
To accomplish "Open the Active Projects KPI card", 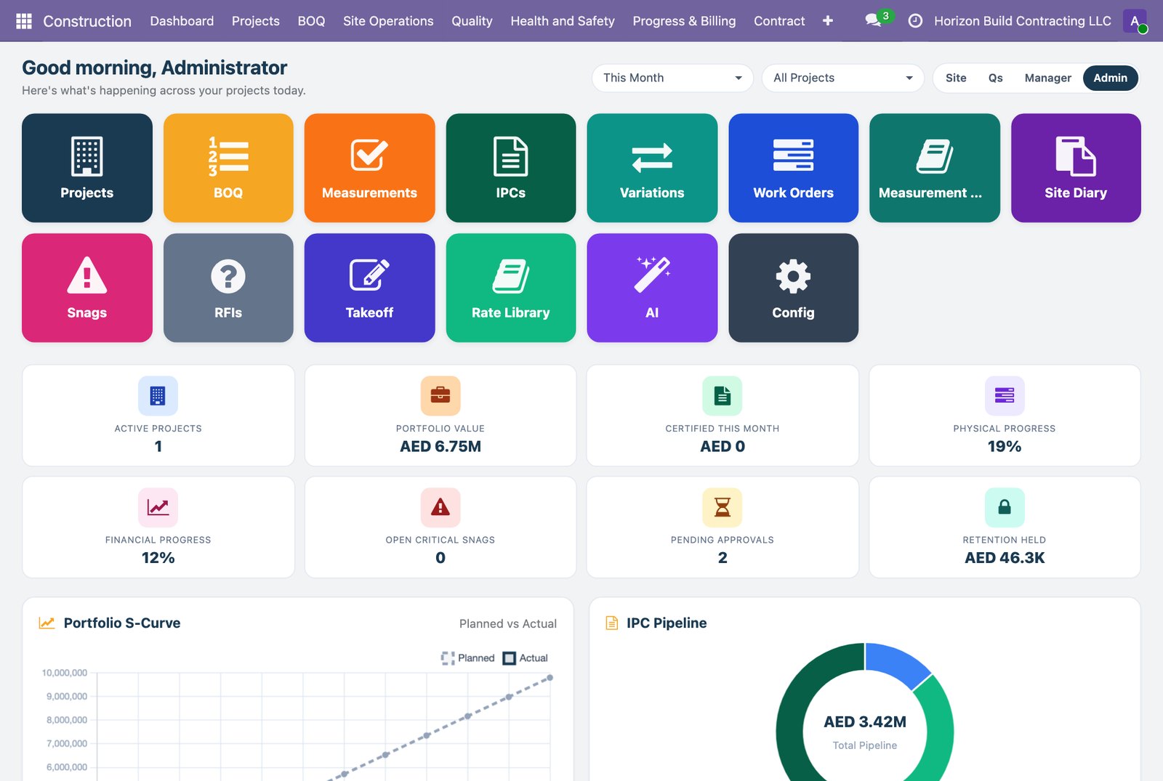I will coord(158,416).
